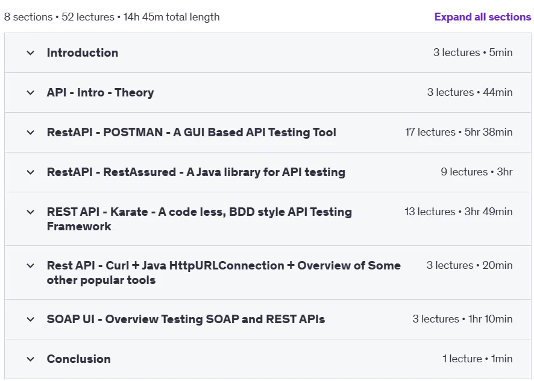Open REST API - Karate BDD Framework title

tap(199, 219)
